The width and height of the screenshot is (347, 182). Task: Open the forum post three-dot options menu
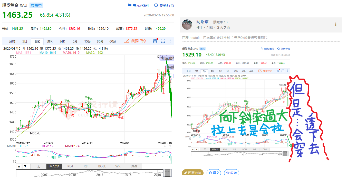coord(336,24)
